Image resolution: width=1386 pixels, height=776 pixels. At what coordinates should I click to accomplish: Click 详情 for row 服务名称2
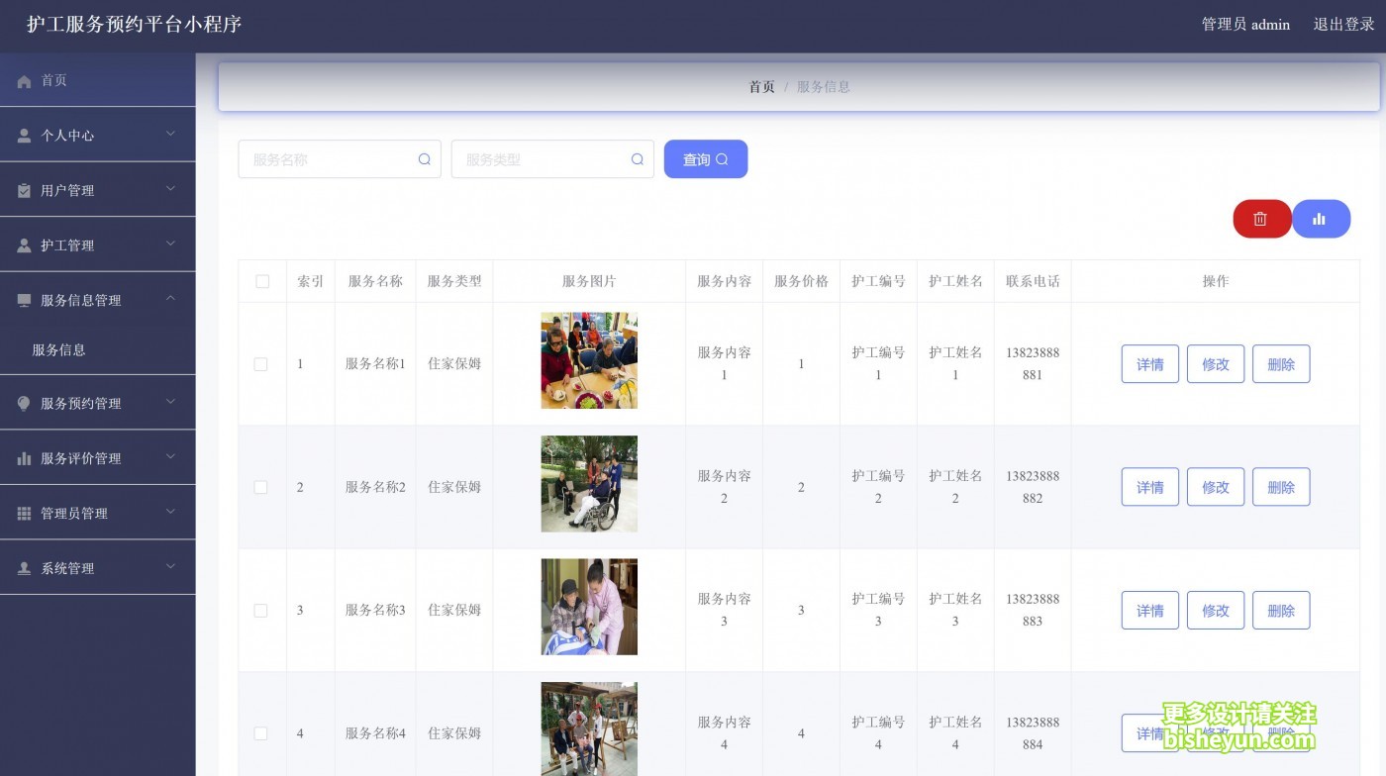(x=1150, y=487)
